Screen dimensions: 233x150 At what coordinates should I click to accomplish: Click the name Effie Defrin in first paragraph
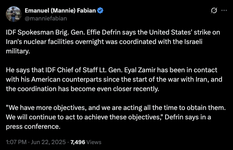[104, 32]
